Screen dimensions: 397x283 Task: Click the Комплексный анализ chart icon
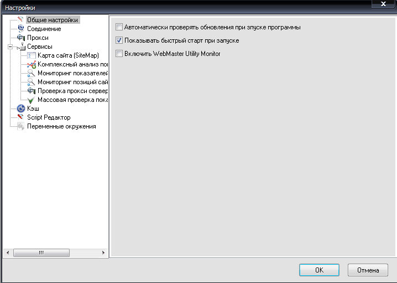pos(32,64)
